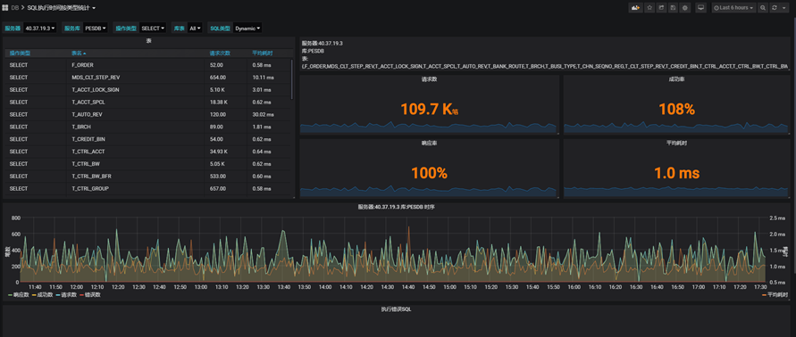
Task: Sort table by 请求次数 column header
Action: [x=220, y=53]
